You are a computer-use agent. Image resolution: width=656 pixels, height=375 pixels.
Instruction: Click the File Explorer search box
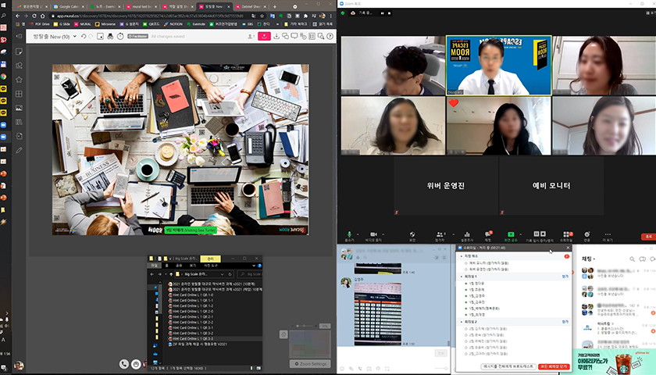tap(249, 274)
